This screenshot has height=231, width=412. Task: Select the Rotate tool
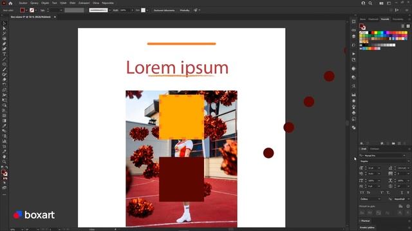click(x=5, y=85)
